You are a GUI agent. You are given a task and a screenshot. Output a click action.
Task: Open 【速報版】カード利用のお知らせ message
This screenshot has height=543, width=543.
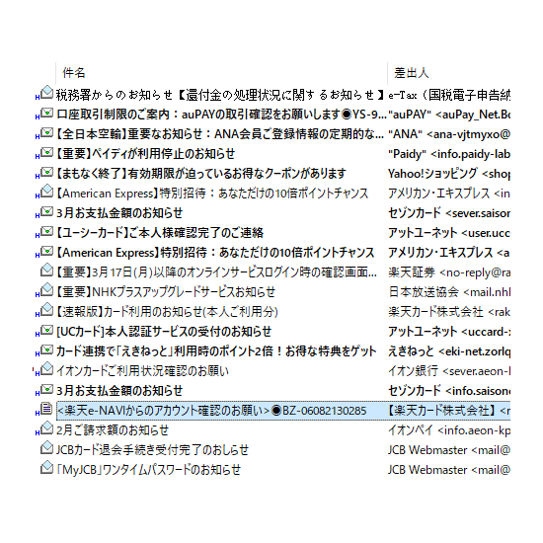point(272,312)
